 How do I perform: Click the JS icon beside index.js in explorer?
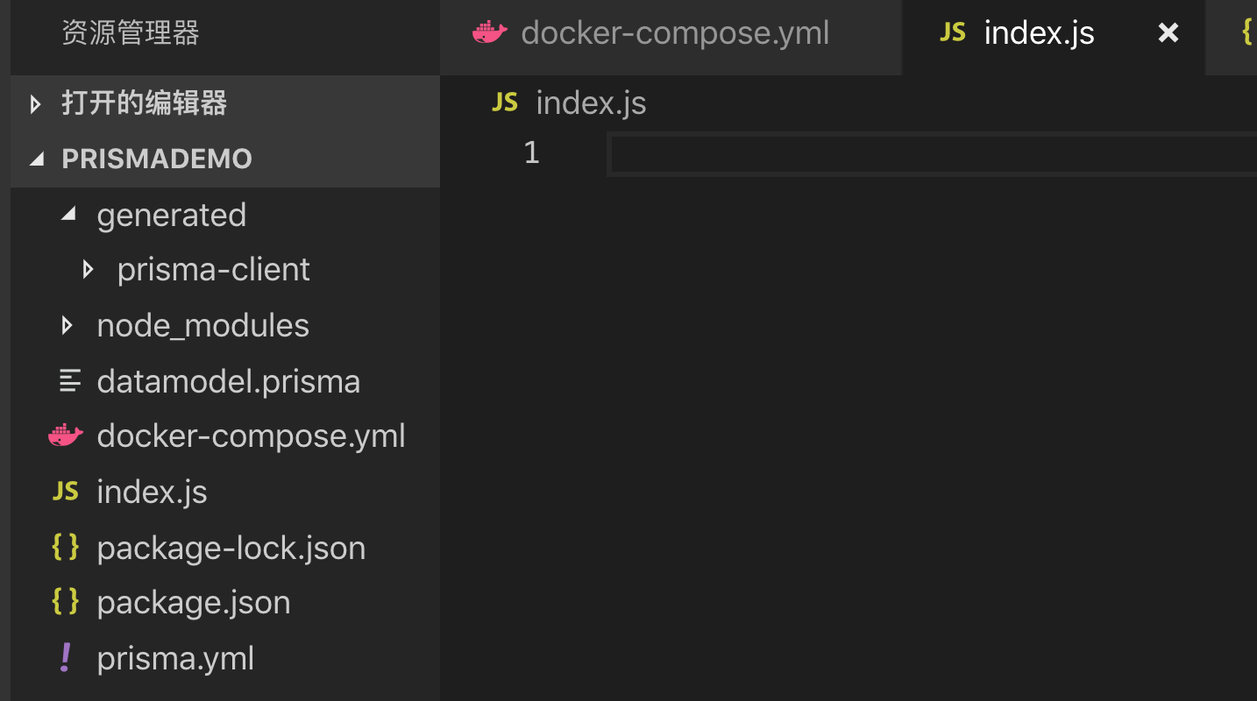[66, 492]
